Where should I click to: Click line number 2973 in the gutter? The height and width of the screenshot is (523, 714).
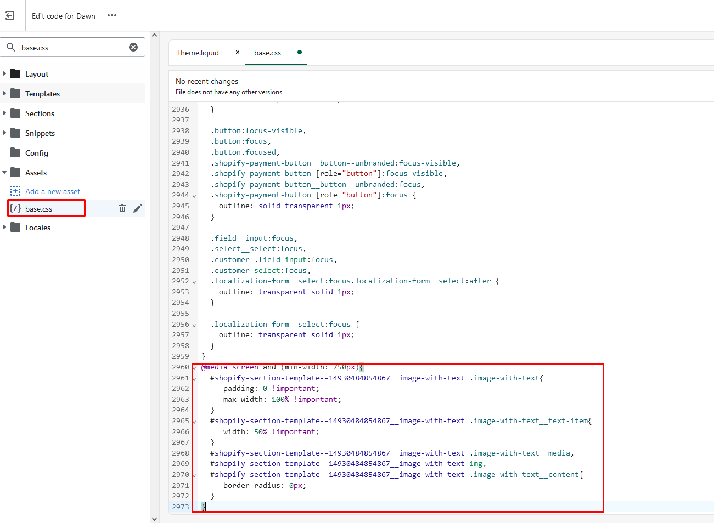[180, 507]
